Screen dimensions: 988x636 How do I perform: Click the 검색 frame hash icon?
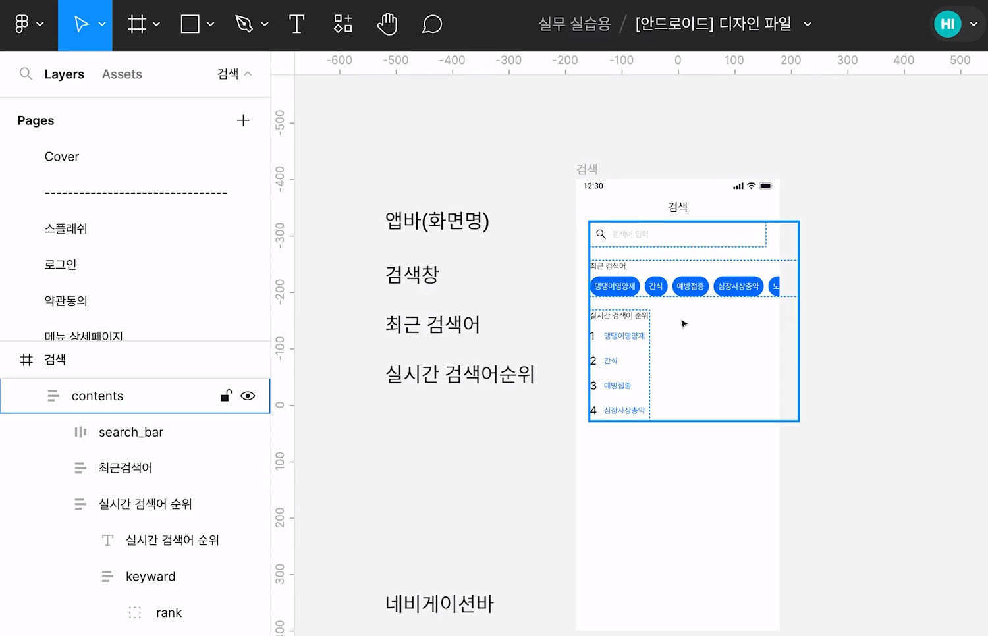(x=26, y=359)
